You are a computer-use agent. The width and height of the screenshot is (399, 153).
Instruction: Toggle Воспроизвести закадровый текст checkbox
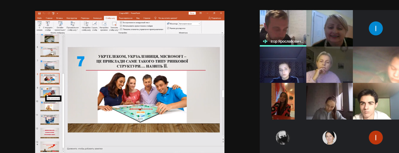[x=121, y=22]
